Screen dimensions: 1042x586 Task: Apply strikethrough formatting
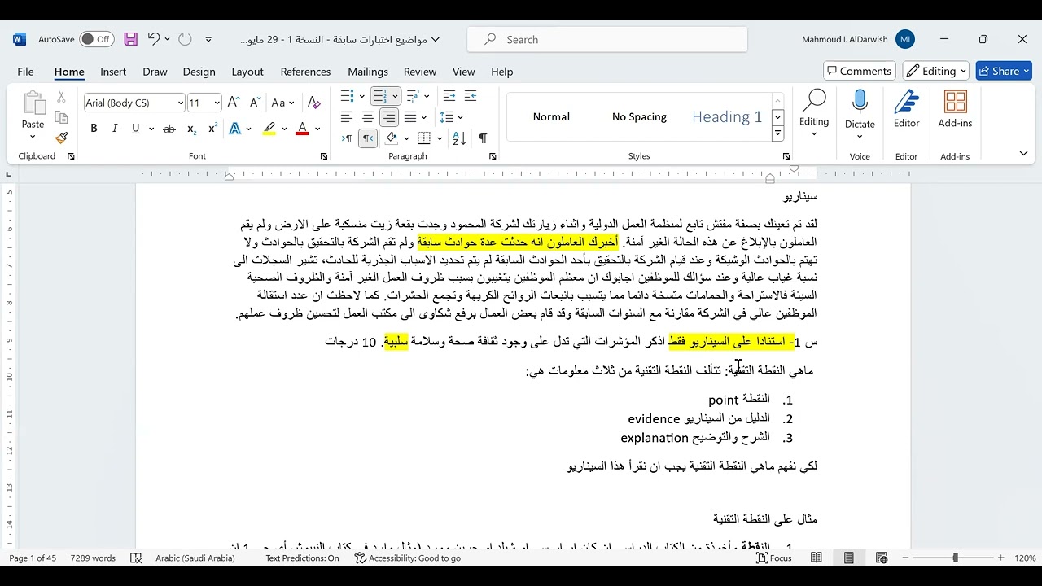point(169,129)
